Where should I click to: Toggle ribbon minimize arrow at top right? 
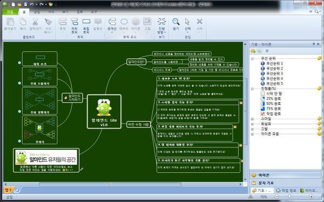pos(311,11)
